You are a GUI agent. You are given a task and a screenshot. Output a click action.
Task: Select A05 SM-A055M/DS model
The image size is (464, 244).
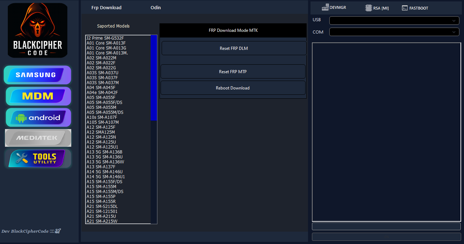(x=105, y=112)
